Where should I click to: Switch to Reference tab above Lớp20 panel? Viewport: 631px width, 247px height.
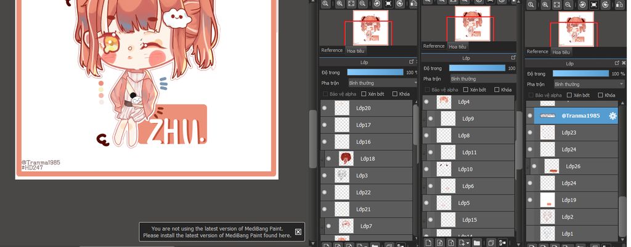pyautogui.click(x=332, y=51)
